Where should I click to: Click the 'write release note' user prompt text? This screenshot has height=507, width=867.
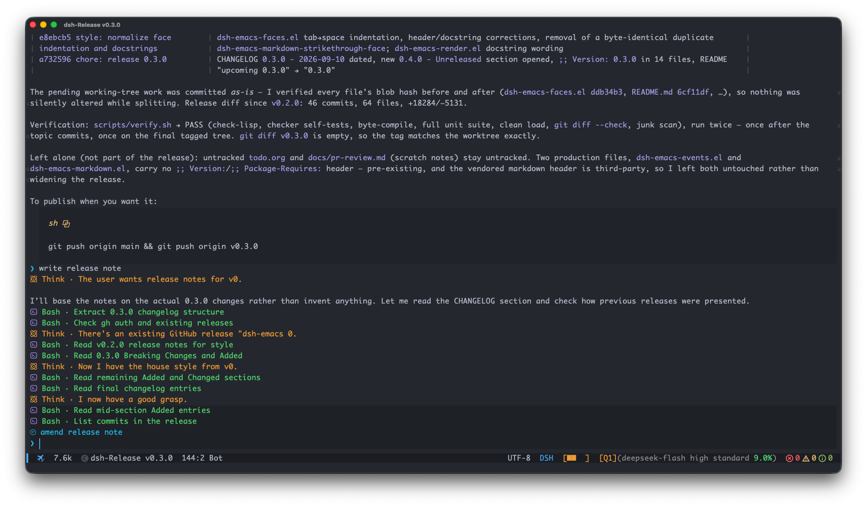tap(80, 268)
